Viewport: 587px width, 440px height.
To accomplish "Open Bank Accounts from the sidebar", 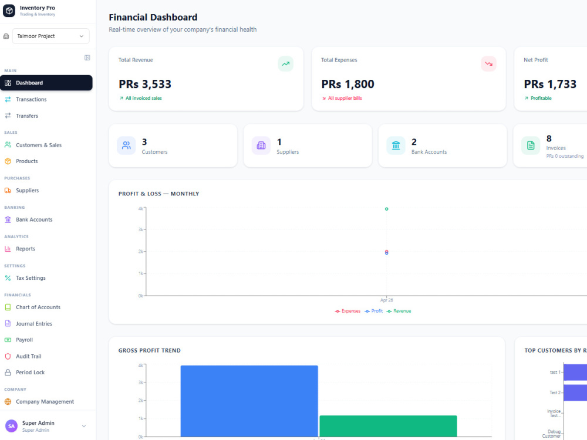I will pos(46,219).
